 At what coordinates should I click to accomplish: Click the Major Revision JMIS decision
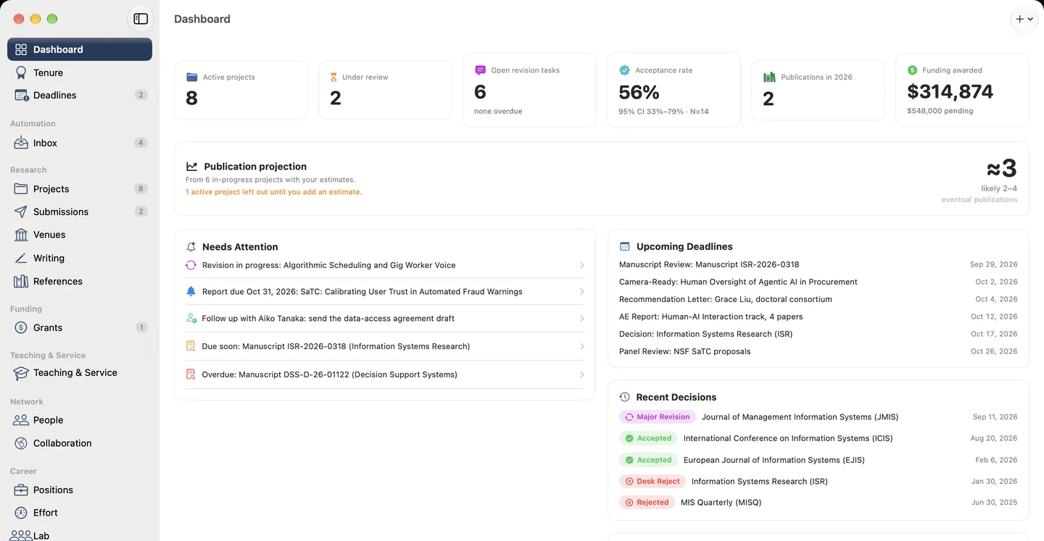click(818, 417)
